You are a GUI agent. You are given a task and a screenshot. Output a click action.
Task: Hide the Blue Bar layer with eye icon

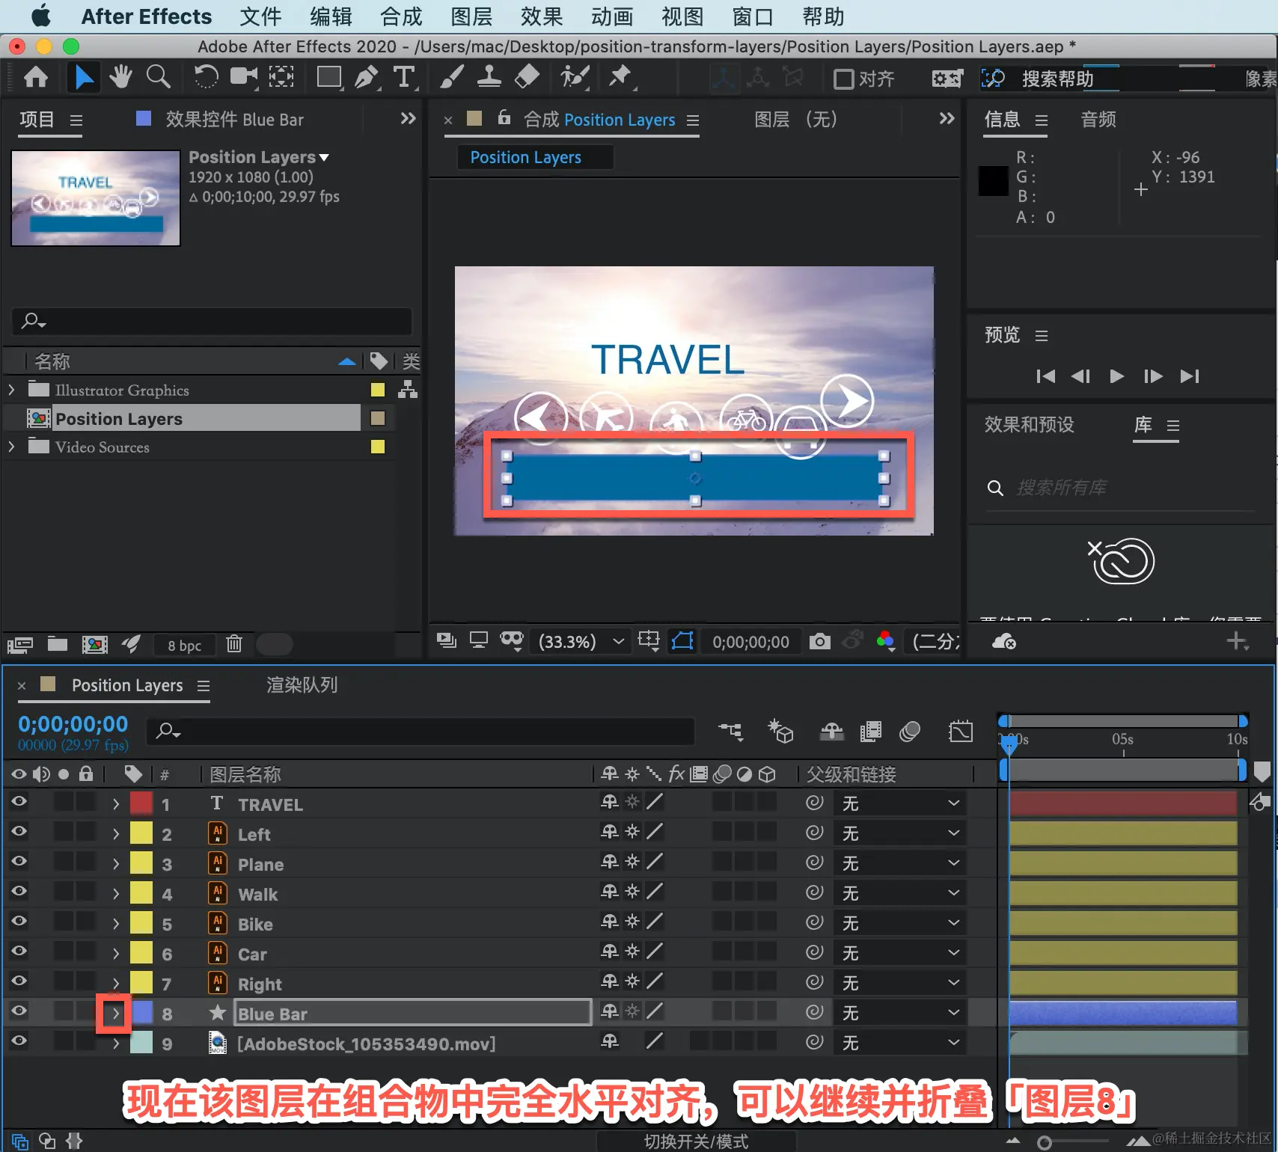click(19, 1011)
